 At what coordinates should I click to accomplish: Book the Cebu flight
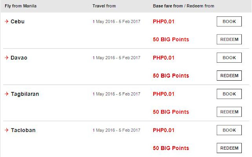[x=229, y=22]
